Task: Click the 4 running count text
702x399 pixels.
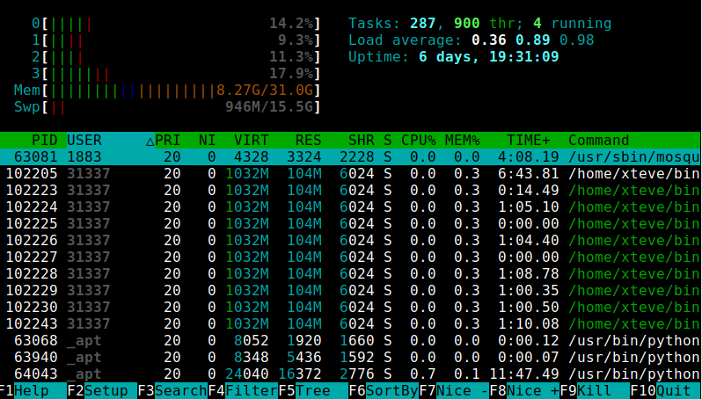Action: [572, 23]
